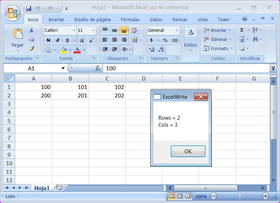Decrease indent button
Viewport: 280px width, 203px height.
(x=105, y=49)
